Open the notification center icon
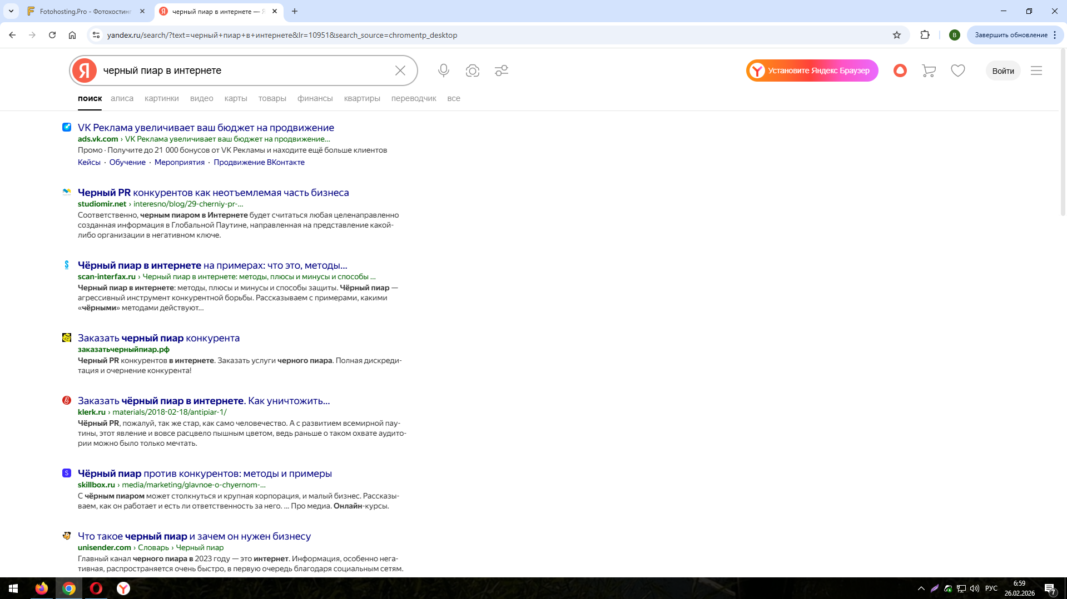Viewport: 1067px width, 599px height. pyautogui.click(x=1050, y=588)
